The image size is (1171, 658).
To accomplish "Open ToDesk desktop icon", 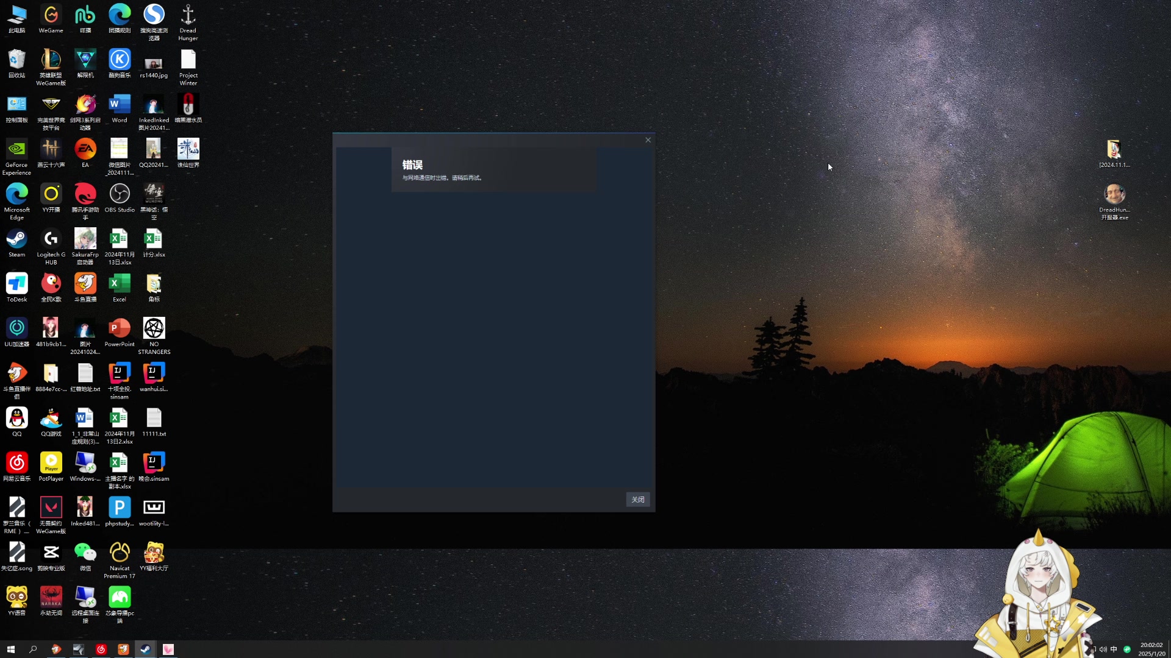I will [16, 285].
